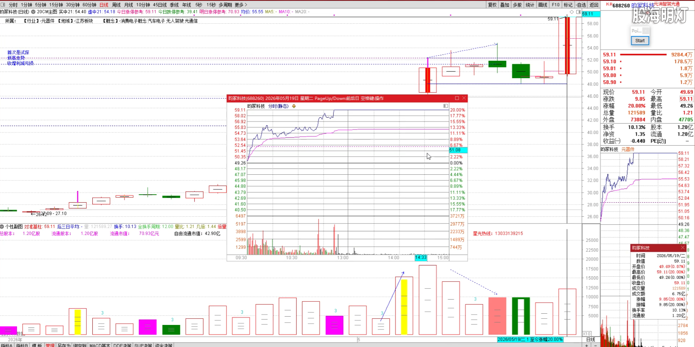Switch to 季线 quarterly chart
Viewport: 695px width, 347px height.
tap(174, 5)
